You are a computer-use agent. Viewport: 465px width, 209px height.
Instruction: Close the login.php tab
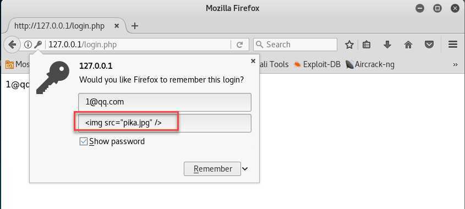point(117,26)
